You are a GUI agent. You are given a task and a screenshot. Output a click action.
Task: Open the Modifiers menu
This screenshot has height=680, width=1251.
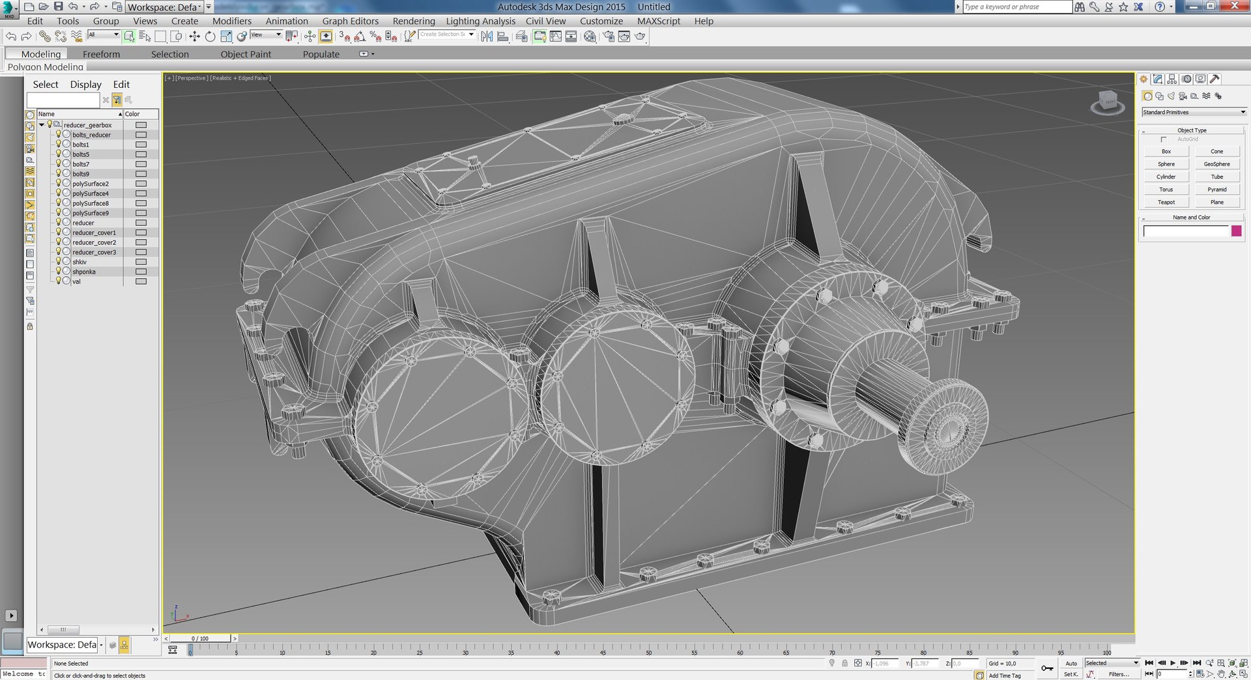231,21
